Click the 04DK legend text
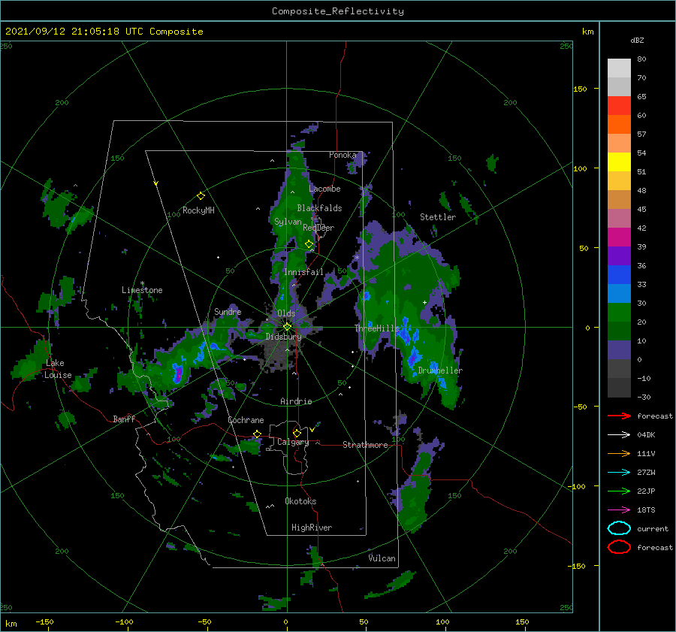This screenshot has height=632, width=676. (646, 435)
